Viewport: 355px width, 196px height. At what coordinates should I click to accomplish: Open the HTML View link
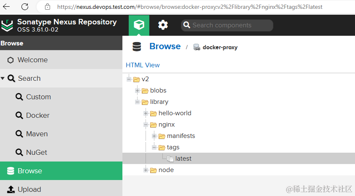[x=143, y=65]
